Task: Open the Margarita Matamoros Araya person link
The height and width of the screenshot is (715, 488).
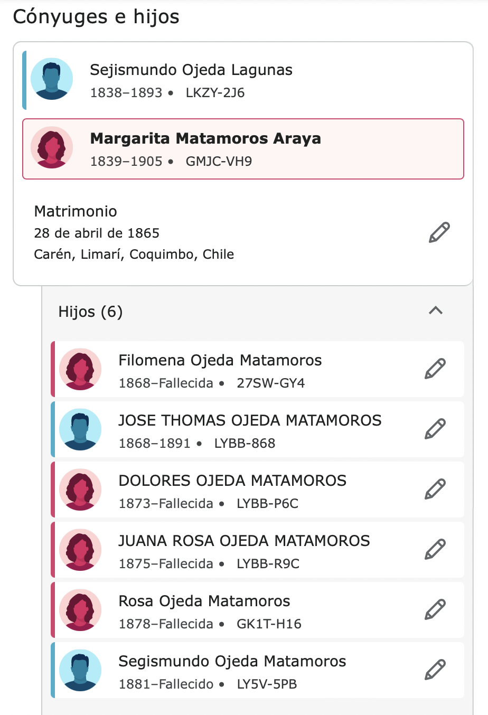Action: [205, 138]
